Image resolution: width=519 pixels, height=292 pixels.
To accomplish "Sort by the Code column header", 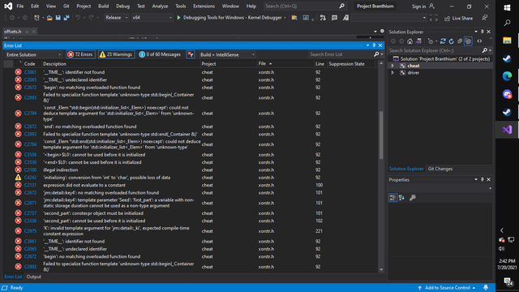I will click(x=29, y=64).
